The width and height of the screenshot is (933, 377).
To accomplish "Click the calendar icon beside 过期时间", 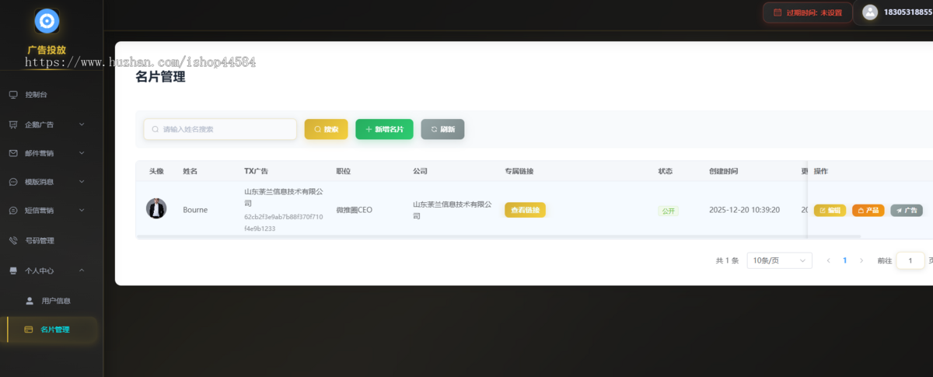I will tap(777, 12).
